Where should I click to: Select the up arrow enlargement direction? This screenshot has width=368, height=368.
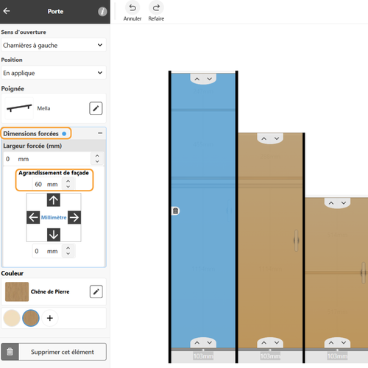click(x=54, y=200)
